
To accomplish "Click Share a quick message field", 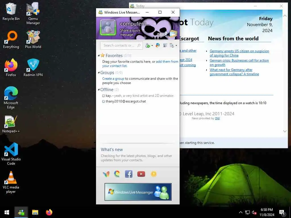I will 130,32.
